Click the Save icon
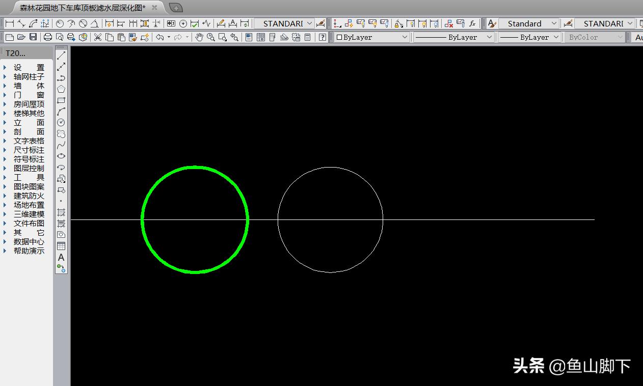The height and width of the screenshot is (386, 643). point(33,37)
